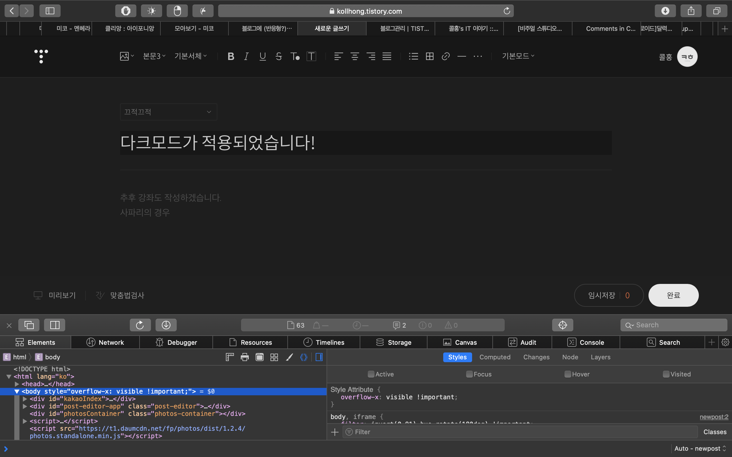Image resolution: width=732 pixels, height=457 pixels.
Task: Tick the Visited pseudo-class checkbox
Action: (x=666, y=374)
